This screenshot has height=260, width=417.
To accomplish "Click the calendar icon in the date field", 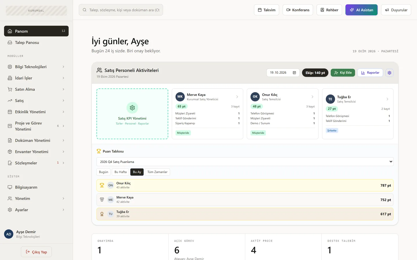I will 294,73.
